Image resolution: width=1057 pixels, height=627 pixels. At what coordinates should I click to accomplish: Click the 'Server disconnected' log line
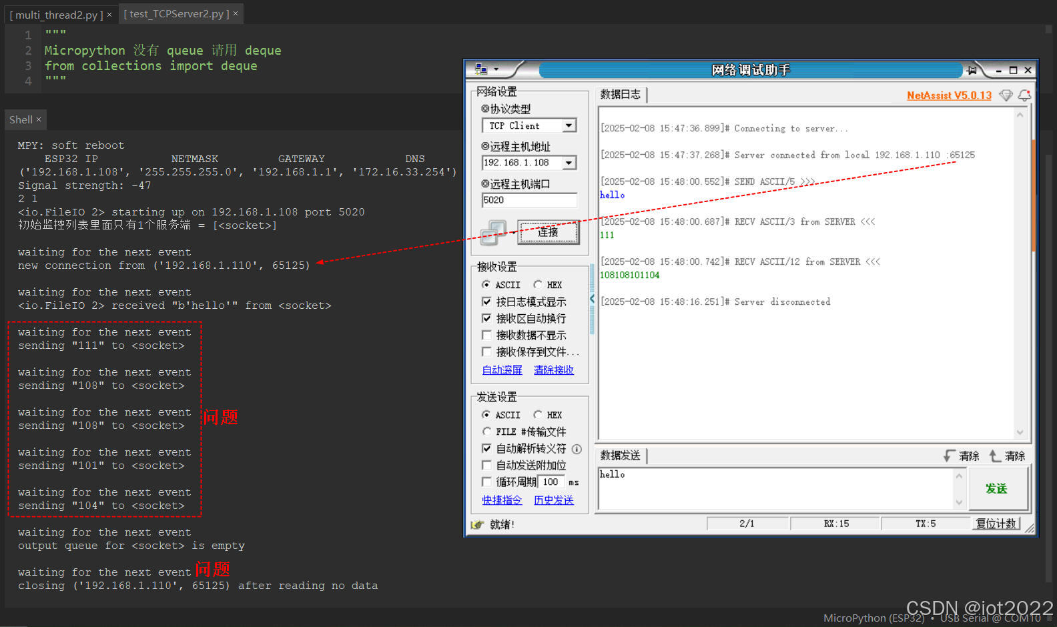tap(715, 302)
